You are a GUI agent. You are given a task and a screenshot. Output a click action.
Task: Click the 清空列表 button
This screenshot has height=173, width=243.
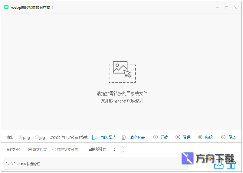pyautogui.click(x=137, y=137)
